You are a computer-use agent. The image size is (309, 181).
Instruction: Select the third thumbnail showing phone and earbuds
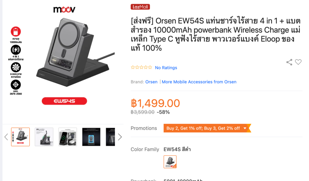[68, 137]
